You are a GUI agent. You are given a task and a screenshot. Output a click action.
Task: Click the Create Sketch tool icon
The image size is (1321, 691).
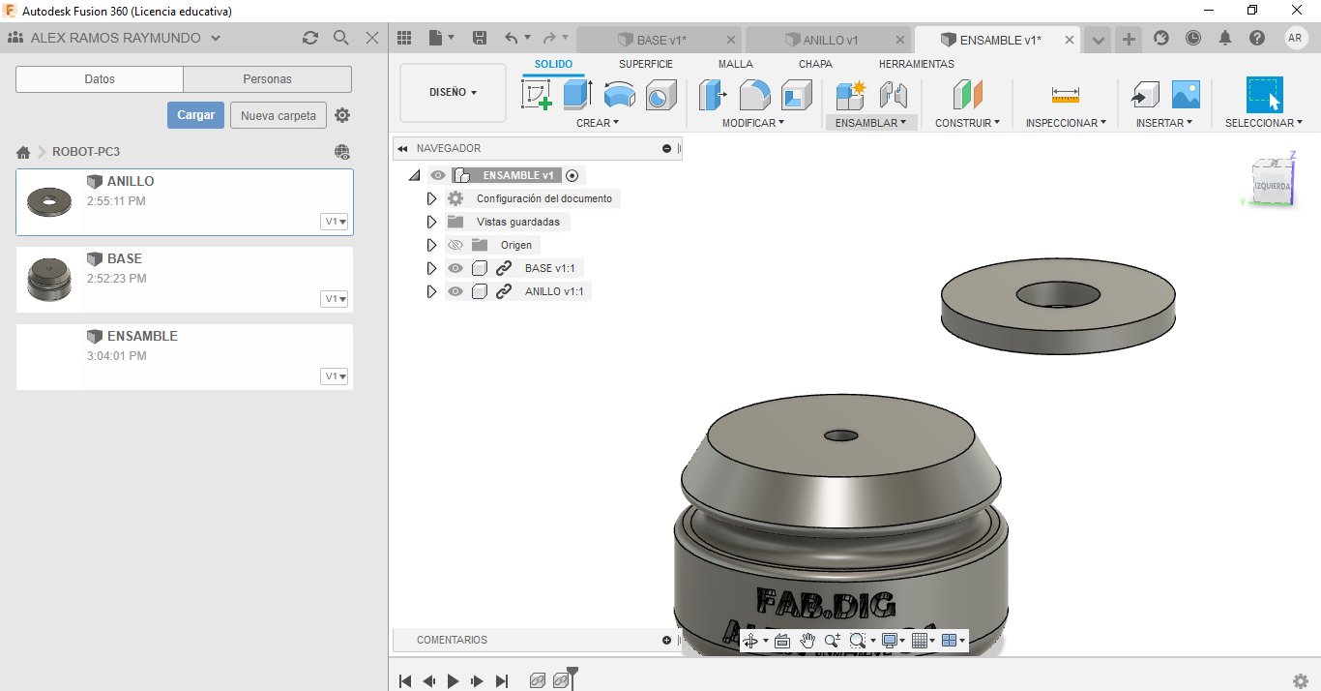(x=537, y=95)
